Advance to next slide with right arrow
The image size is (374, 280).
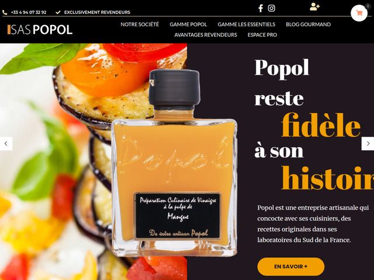(x=368, y=143)
